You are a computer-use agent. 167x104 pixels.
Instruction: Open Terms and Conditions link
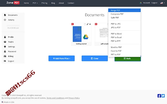tap(56, 98)
